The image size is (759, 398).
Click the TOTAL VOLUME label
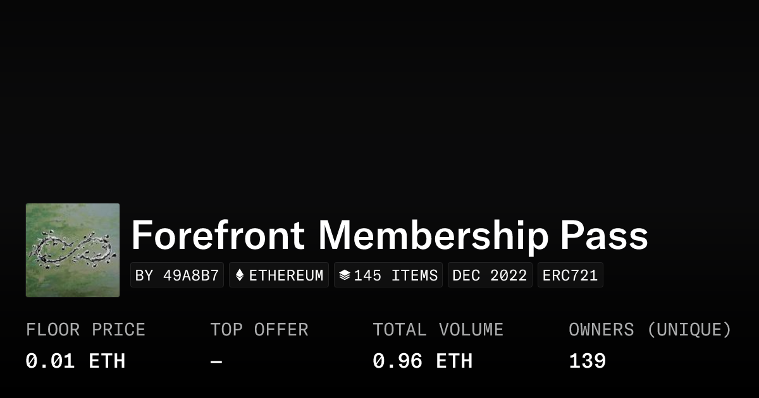438,330
